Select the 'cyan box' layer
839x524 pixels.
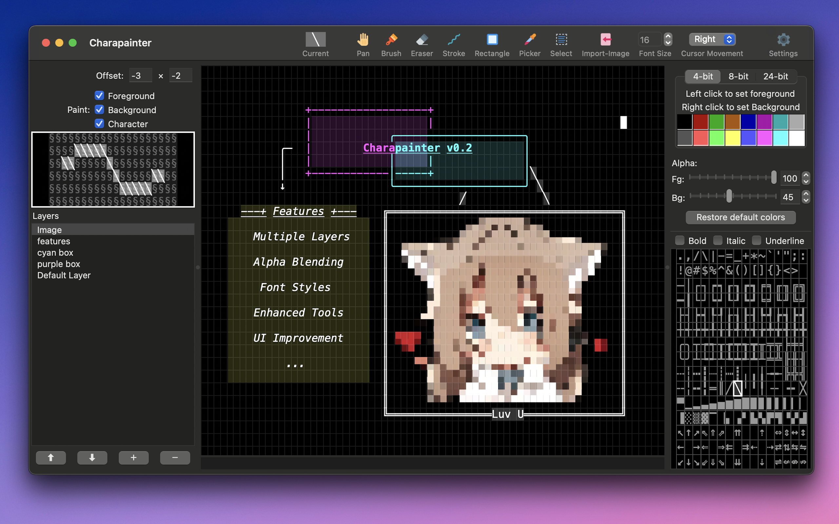(x=55, y=253)
